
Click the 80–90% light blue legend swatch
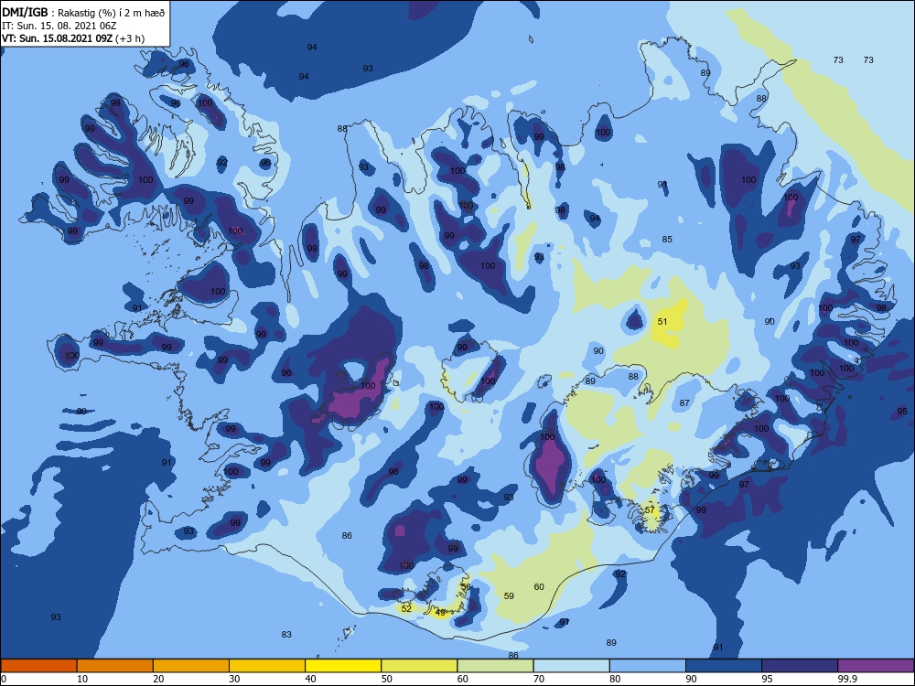pyautogui.click(x=648, y=666)
